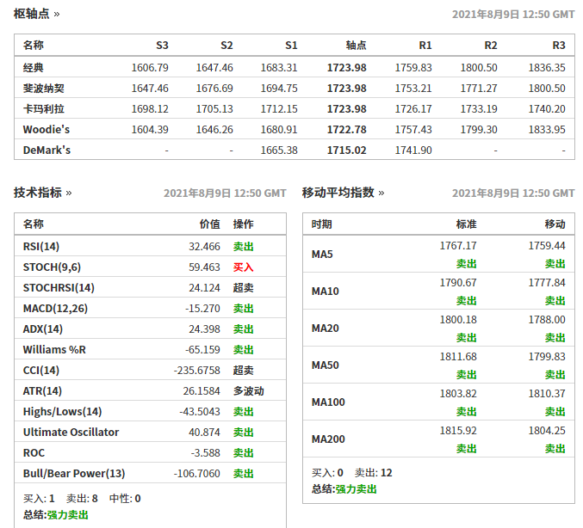
Task: Click the 超卖 signal in the STOCHRSI row
Action: [x=243, y=288]
